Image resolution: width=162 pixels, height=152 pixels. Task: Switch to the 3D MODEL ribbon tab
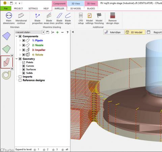coord(76,8)
